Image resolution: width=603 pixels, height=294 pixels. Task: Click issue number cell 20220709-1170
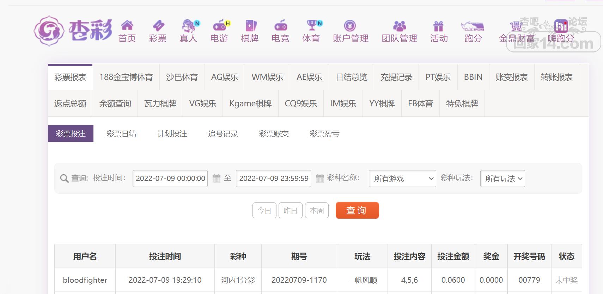coord(299,280)
